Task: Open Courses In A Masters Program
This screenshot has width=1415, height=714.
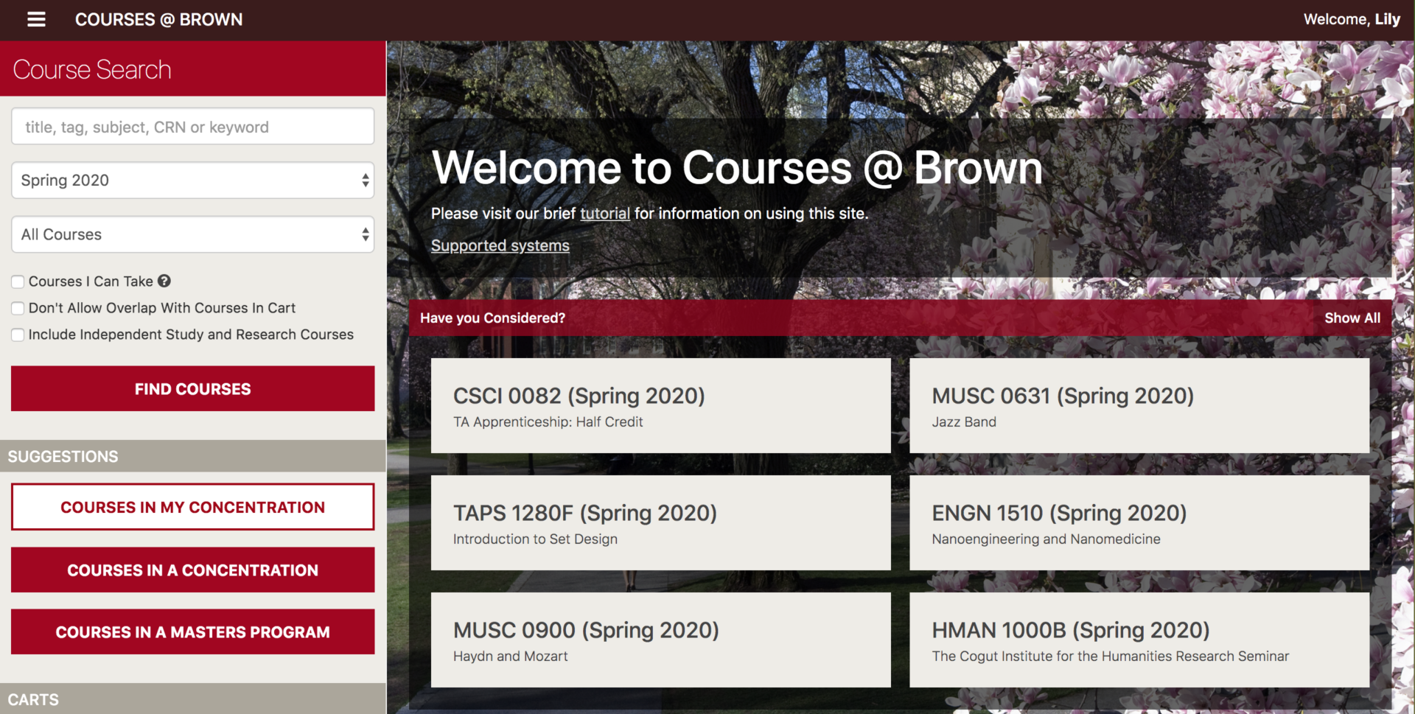Action: [x=193, y=631]
